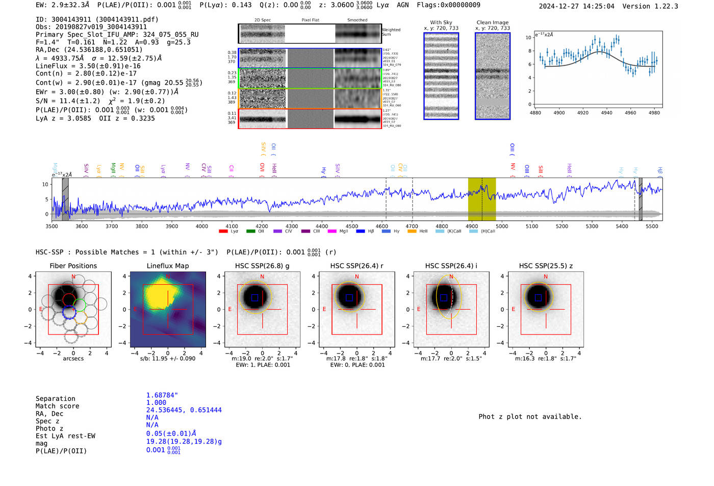The width and height of the screenshot is (714, 486).
Task: Click the grey sky-line band near 5460
Action: point(641,199)
